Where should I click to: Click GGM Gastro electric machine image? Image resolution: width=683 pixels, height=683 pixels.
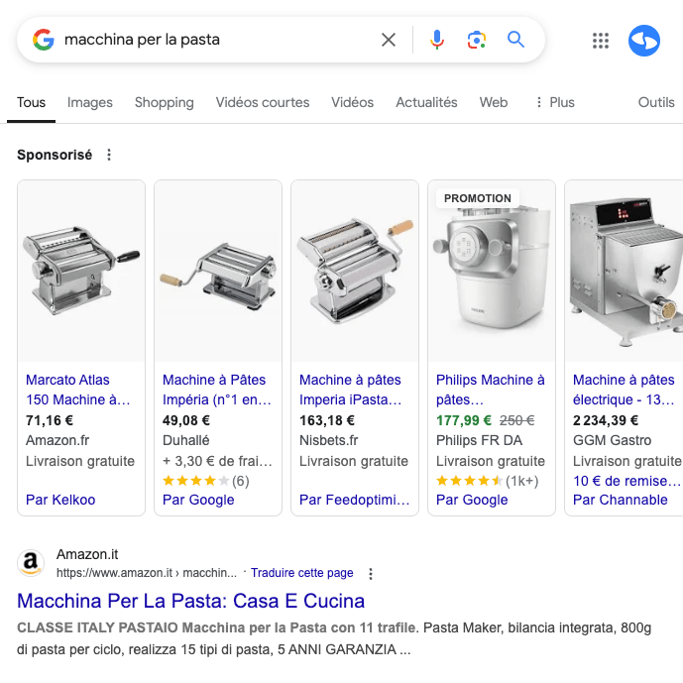pyautogui.click(x=625, y=271)
